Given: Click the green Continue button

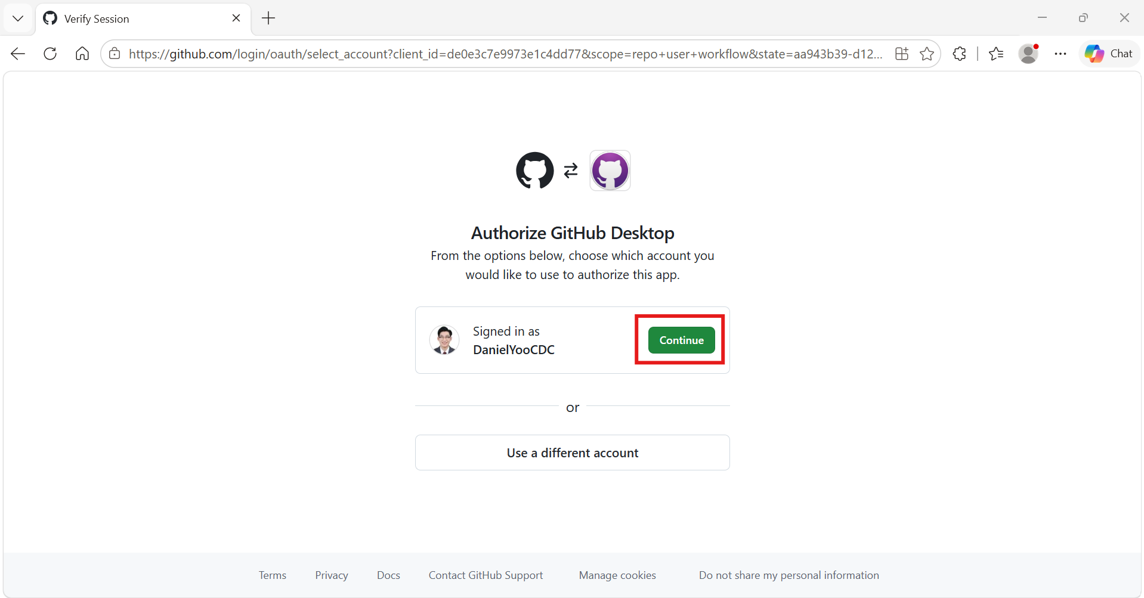Looking at the screenshot, I should 681,340.
